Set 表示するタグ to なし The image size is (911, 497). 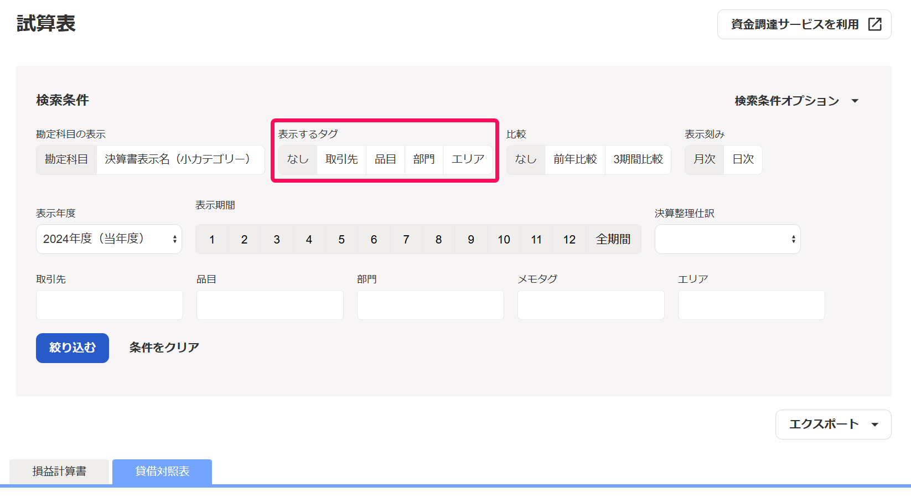click(298, 159)
